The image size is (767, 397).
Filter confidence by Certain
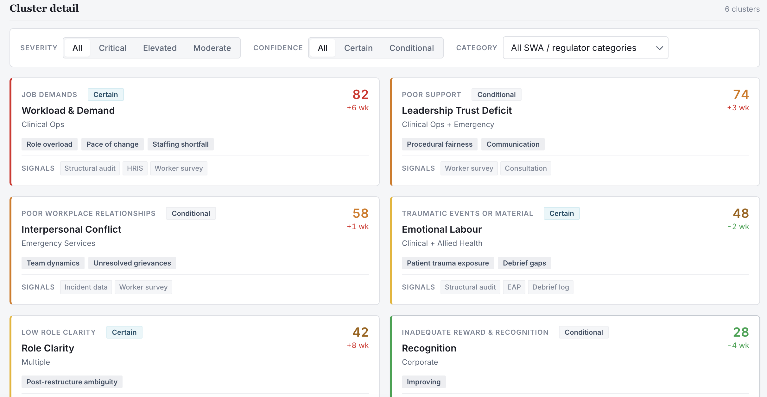[x=358, y=48]
